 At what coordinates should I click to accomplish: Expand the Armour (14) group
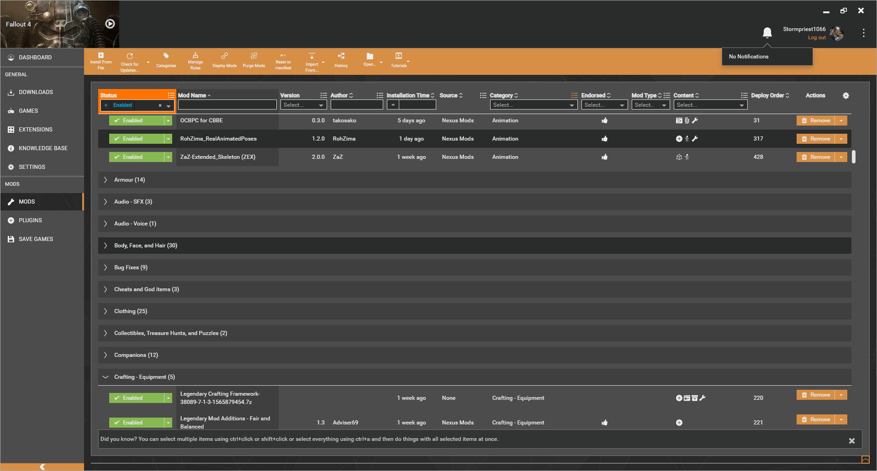pyautogui.click(x=106, y=180)
